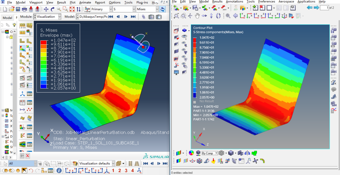The image size is (340, 175).
Task: Click HyperView page number field
Action: pyautogui.click(x=324, y=8)
